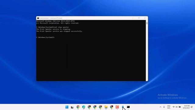
Task: Open the blue app icon beside Command Prompt
Action: [123, 107]
